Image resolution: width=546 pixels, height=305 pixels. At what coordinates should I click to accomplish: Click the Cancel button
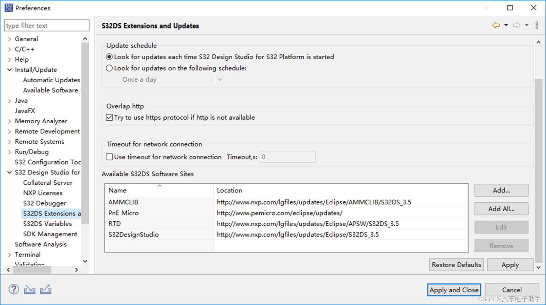pos(512,290)
